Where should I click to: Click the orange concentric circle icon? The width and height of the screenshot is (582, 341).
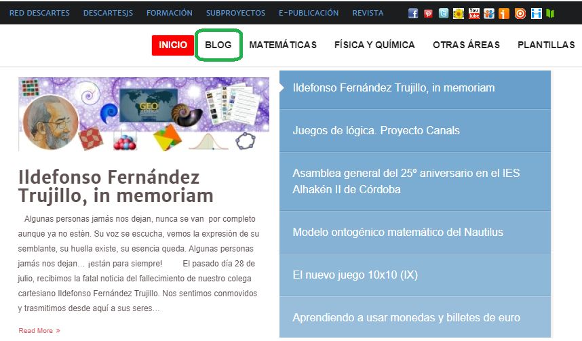coord(520,13)
